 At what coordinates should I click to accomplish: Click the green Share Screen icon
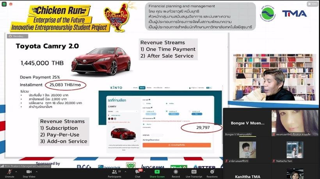(x=157, y=172)
